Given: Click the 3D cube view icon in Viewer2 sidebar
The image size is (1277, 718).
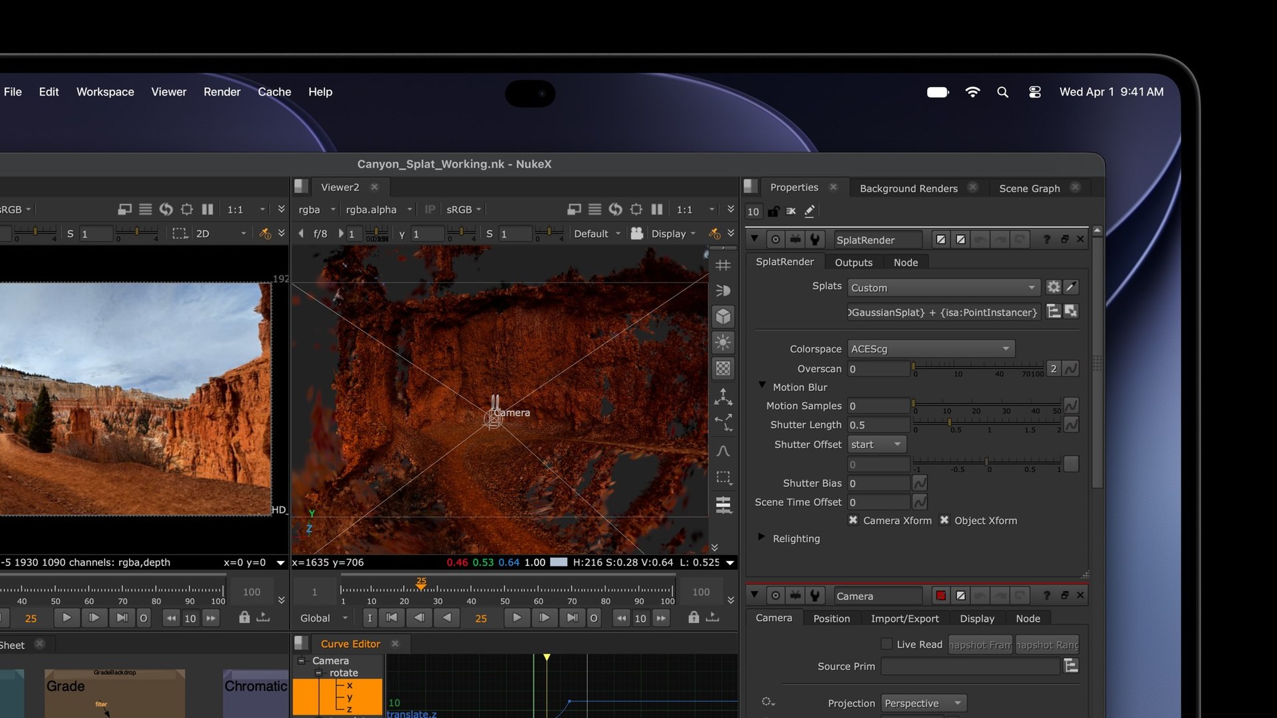Looking at the screenshot, I should point(723,316).
